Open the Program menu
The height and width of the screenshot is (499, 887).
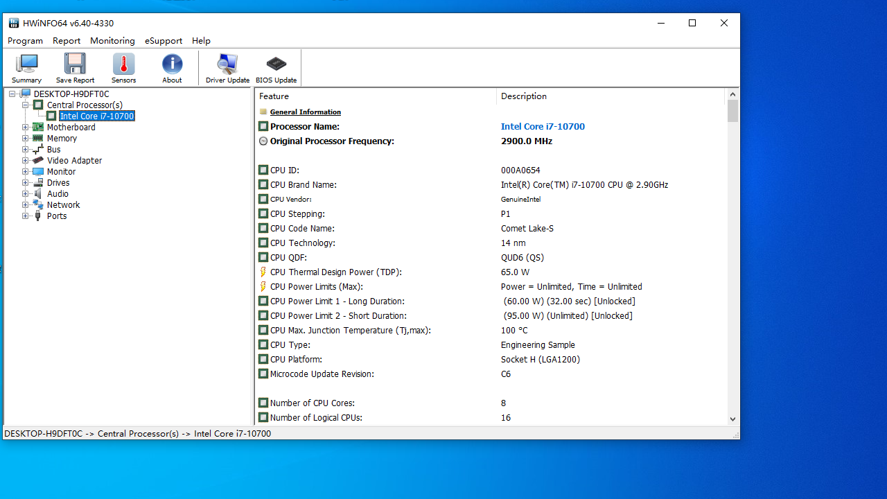(x=25, y=41)
